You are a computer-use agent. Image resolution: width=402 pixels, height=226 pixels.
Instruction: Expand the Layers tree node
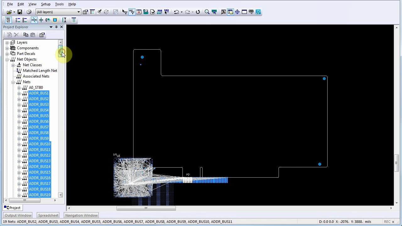pos(7,42)
